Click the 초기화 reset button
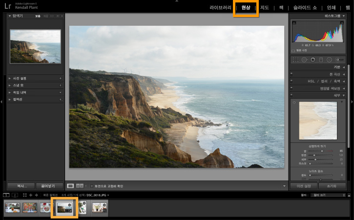The height and width of the screenshot is (220, 354). pos(332,186)
